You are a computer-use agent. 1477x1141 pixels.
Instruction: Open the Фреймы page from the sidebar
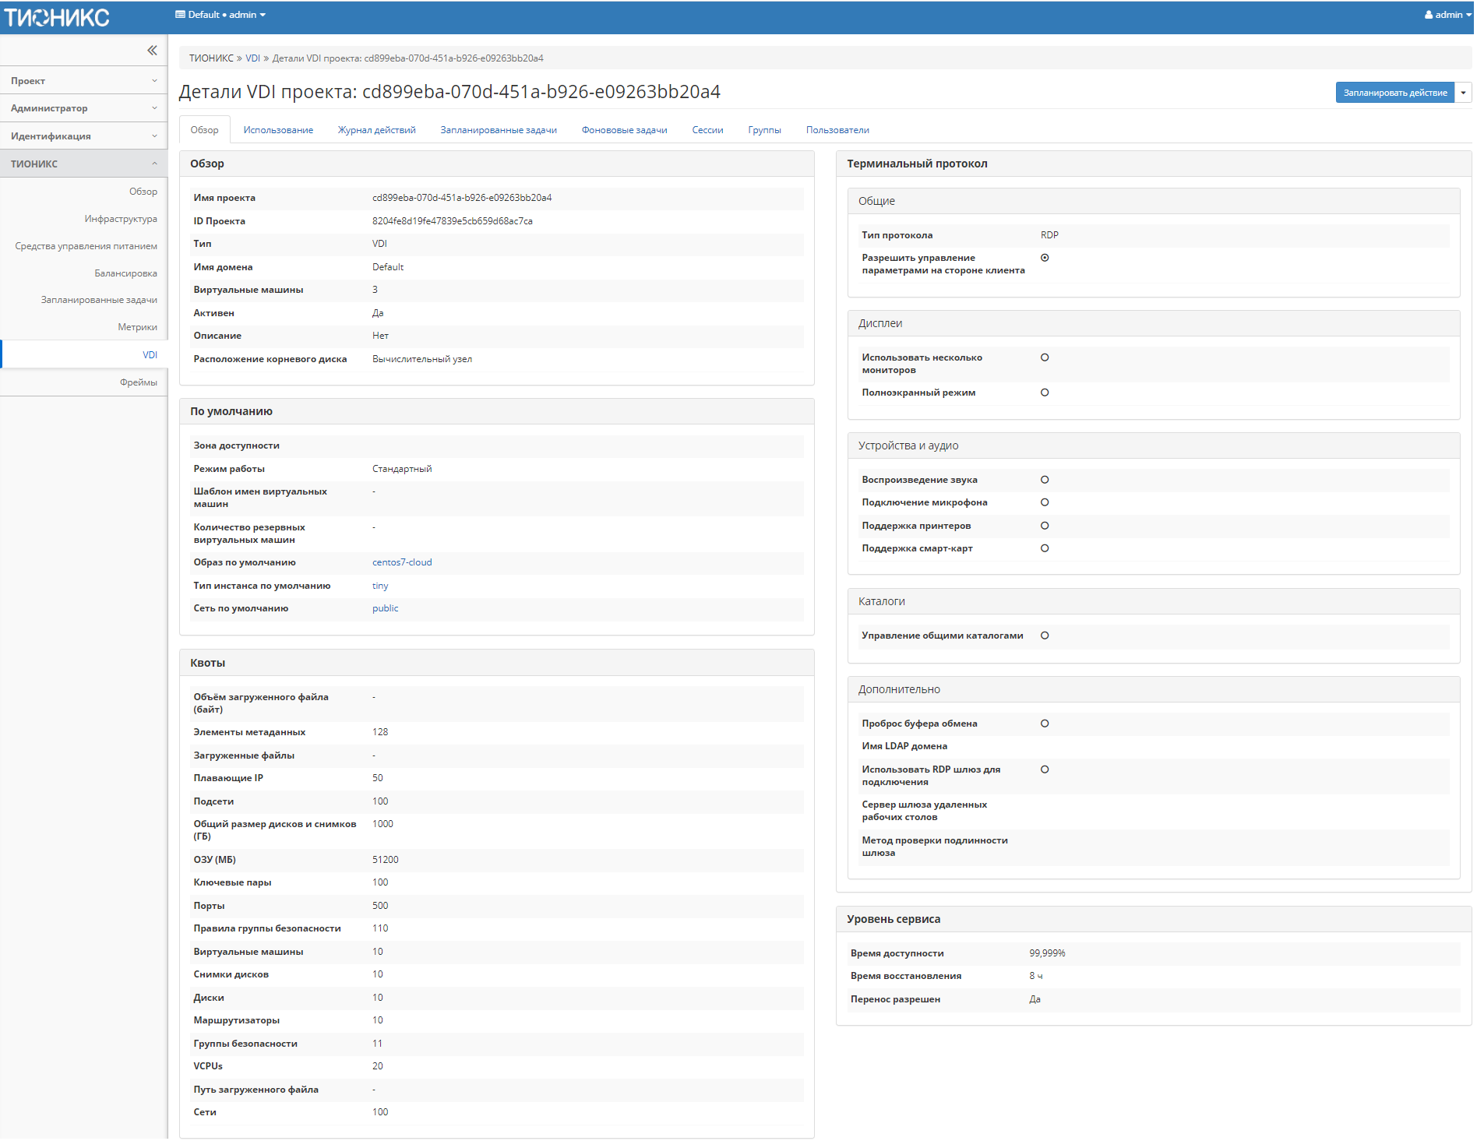point(139,382)
